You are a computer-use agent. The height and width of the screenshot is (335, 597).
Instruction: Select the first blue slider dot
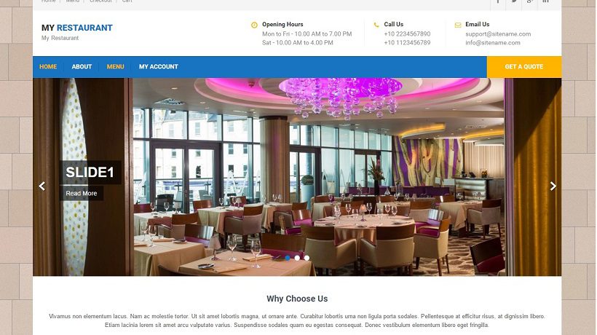coord(288,258)
